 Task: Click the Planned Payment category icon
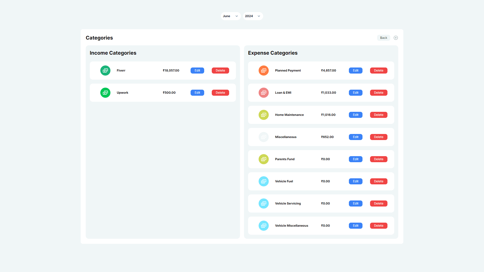(x=263, y=70)
